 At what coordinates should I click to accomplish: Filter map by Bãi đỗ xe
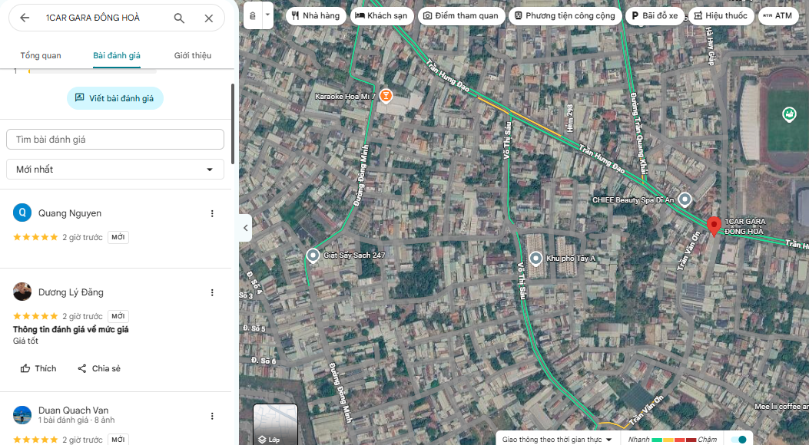click(655, 15)
